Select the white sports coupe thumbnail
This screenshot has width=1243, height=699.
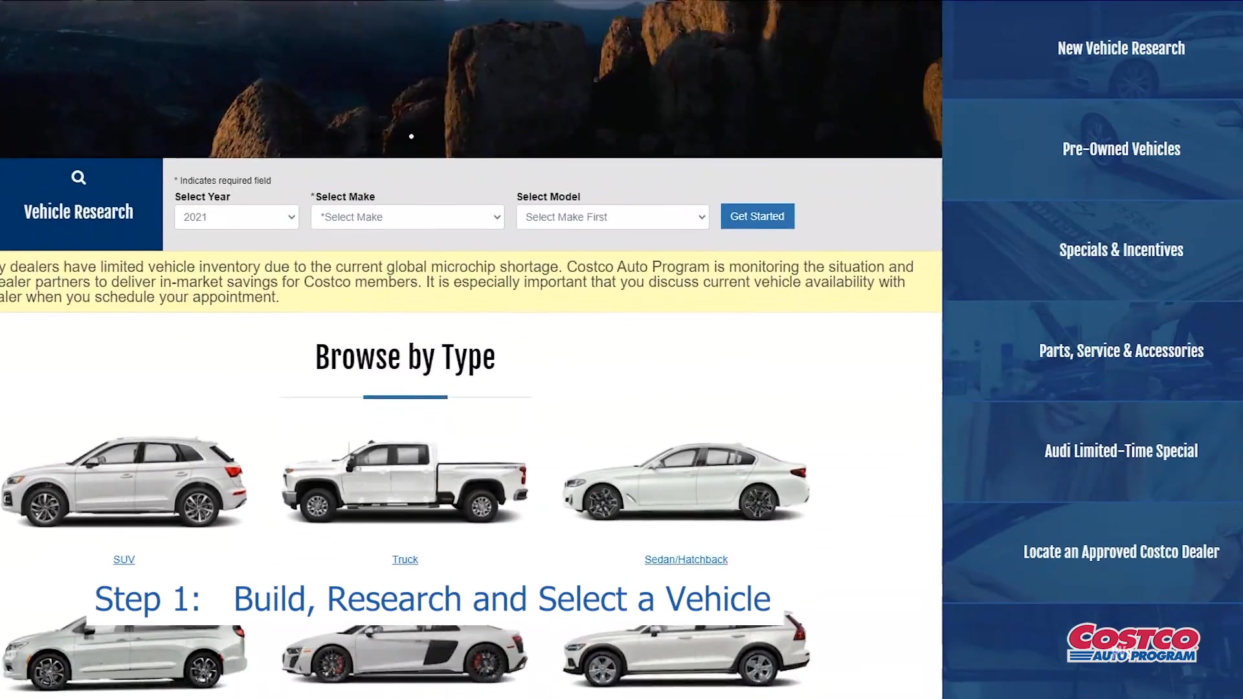tap(405, 654)
